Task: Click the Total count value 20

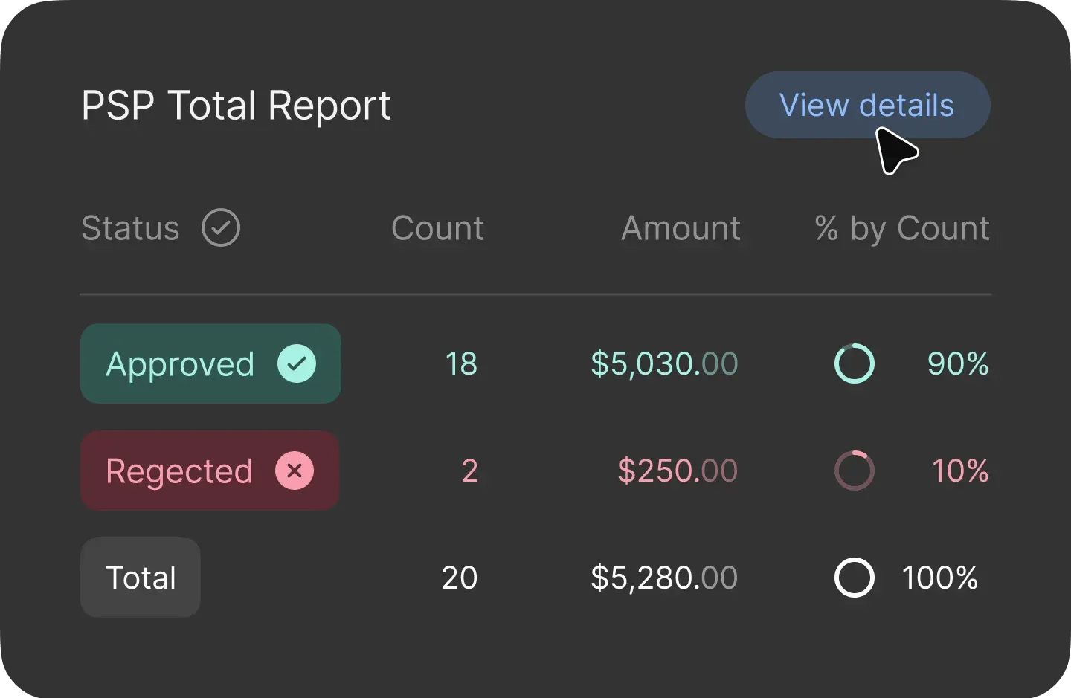Action: pyautogui.click(x=460, y=578)
